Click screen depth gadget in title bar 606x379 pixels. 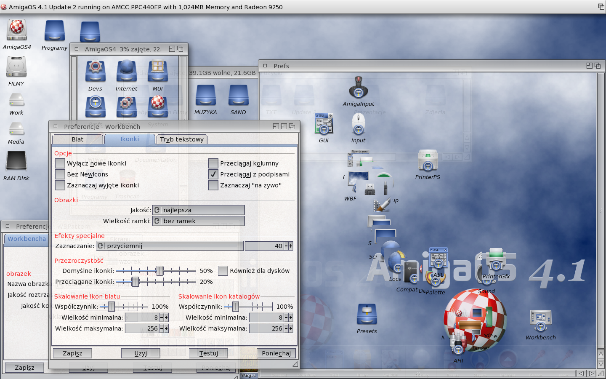pos(601,6)
